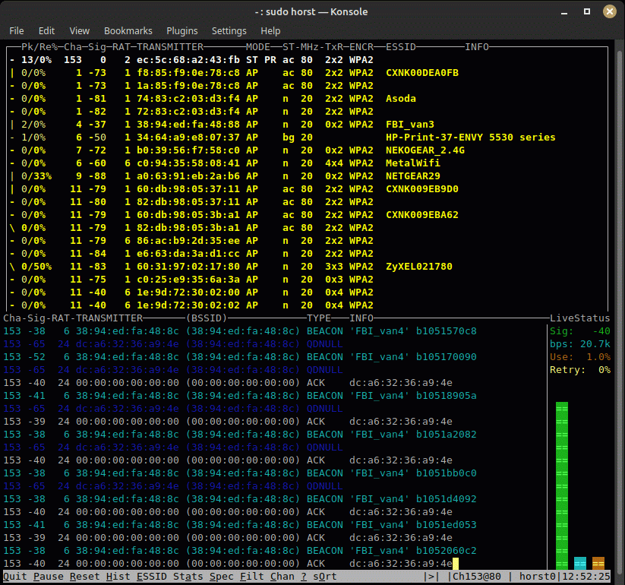The image size is (625, 585).
Task: Click Stats in horst bottom bar
Action: [188, 576]
